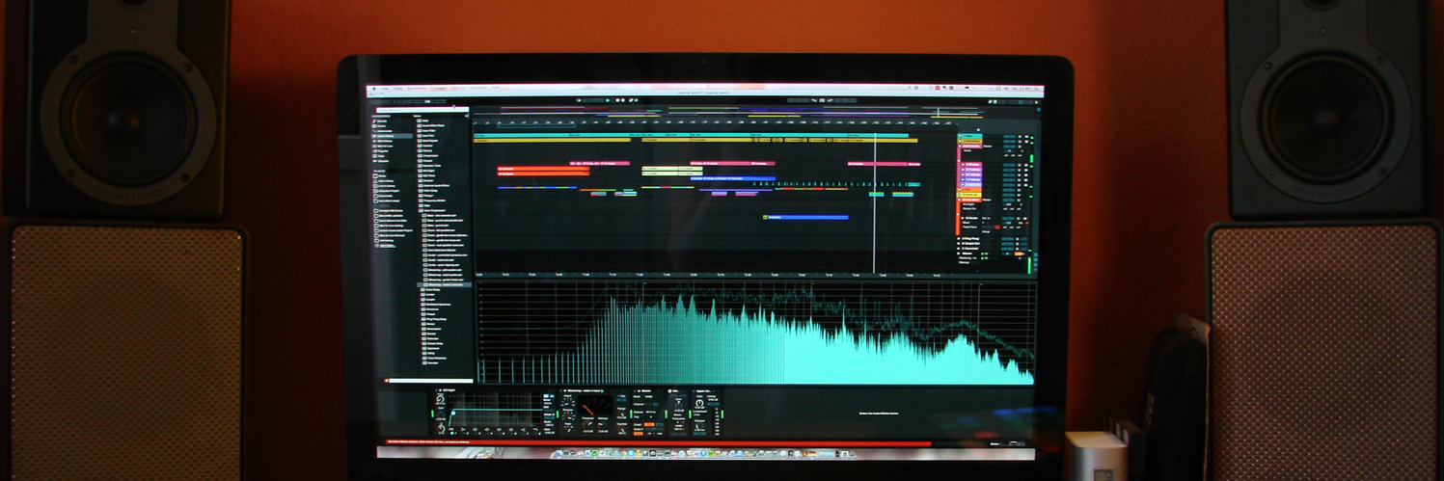Click the Limiter device gain knob
The width and height of the screenshot is (1444, 481).
pyautogui.click(x=699, y=403)
